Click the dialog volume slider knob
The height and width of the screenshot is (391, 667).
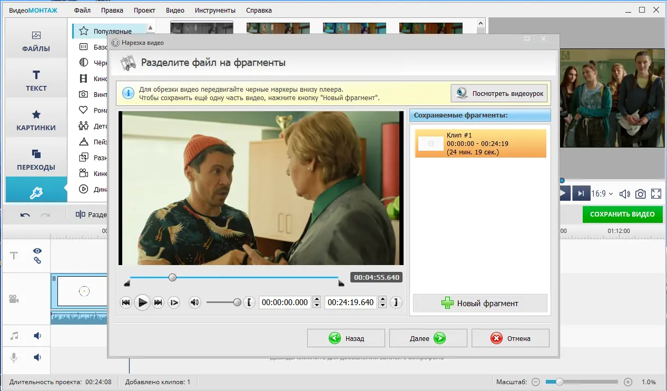point(237,302)
